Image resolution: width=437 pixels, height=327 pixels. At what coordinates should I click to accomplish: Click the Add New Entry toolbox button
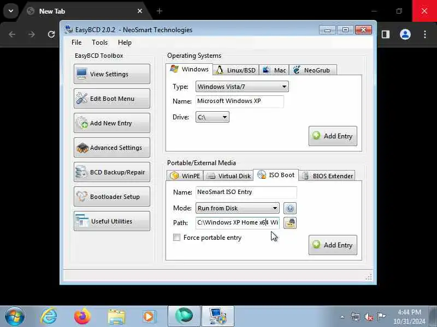tap(112, 123)
